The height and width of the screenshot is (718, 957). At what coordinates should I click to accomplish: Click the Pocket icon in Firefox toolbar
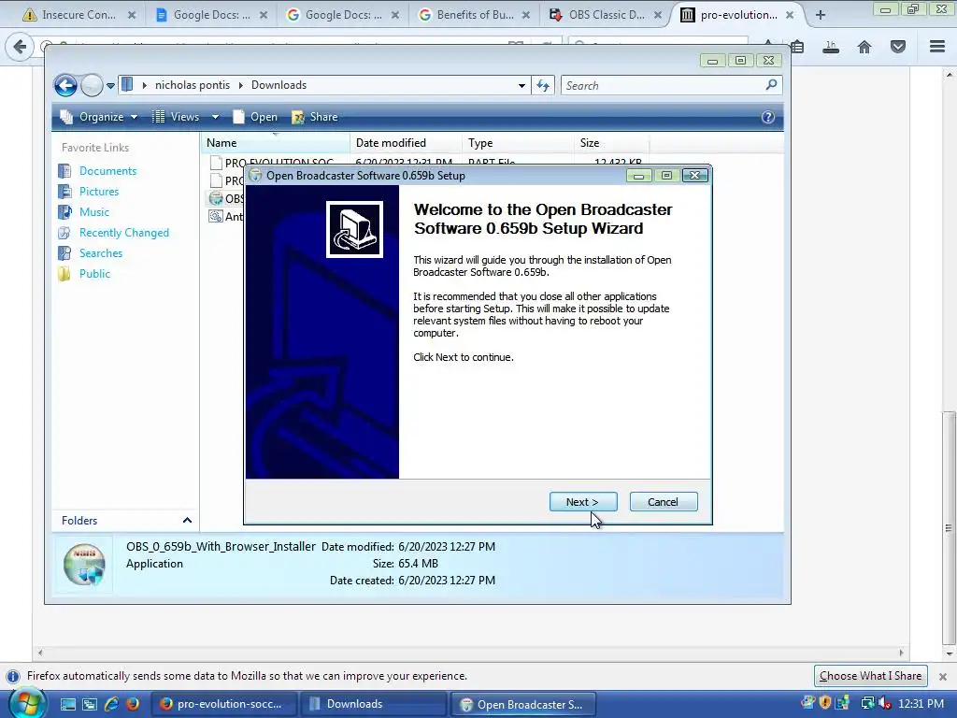coord(898,47)
